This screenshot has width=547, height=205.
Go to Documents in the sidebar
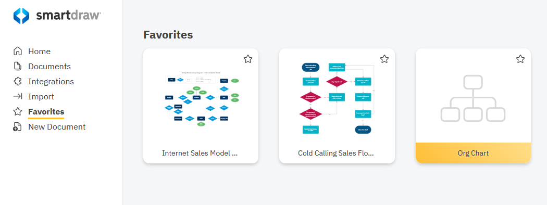[49, 66]
